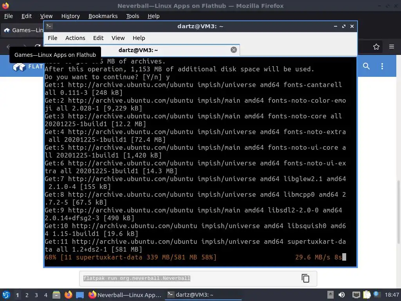This screenshot has width=401, height=301.
Task: Click the network monitor tray icon
Action: point(356,295)
